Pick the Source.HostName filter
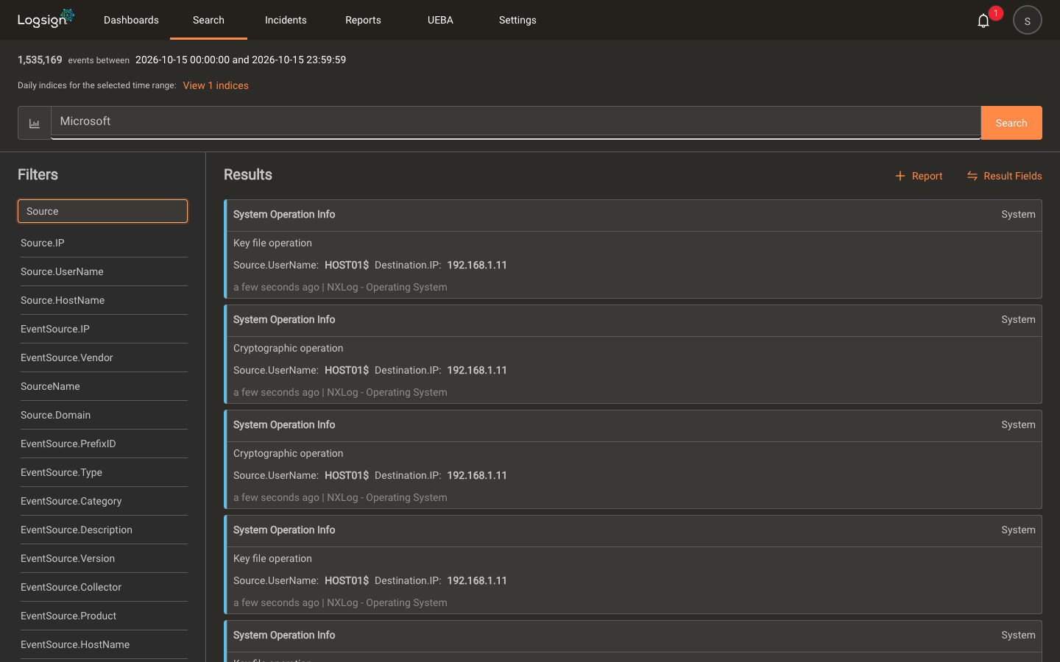This screenshot has height=662, width=1060. pyautogui.click(x=104, y=300)
